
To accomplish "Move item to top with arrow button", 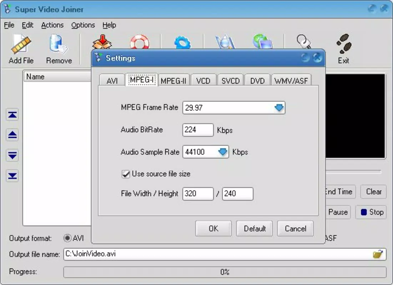I will coord(12,115).
